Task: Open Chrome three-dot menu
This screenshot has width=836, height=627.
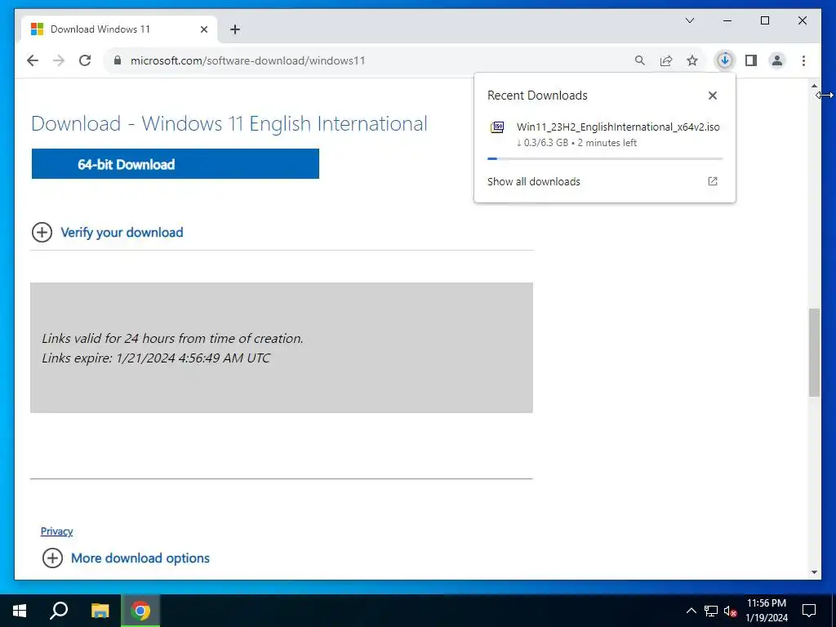Action: click(803, 60)
